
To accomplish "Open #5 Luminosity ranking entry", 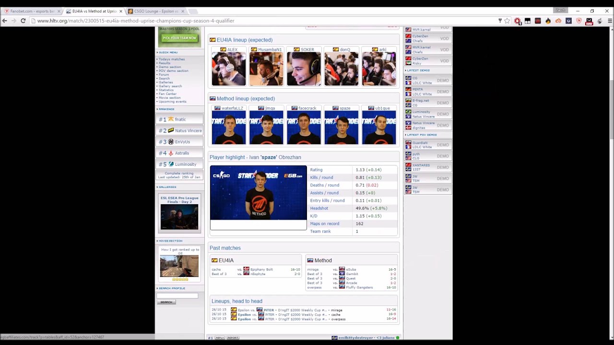I will [x=179, y=164].
